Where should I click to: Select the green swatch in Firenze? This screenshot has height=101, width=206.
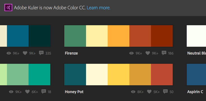[75, 36]
